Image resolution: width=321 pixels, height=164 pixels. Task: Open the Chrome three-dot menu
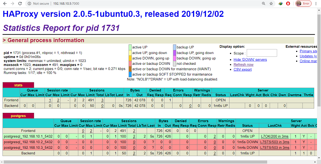pos(316,4)
